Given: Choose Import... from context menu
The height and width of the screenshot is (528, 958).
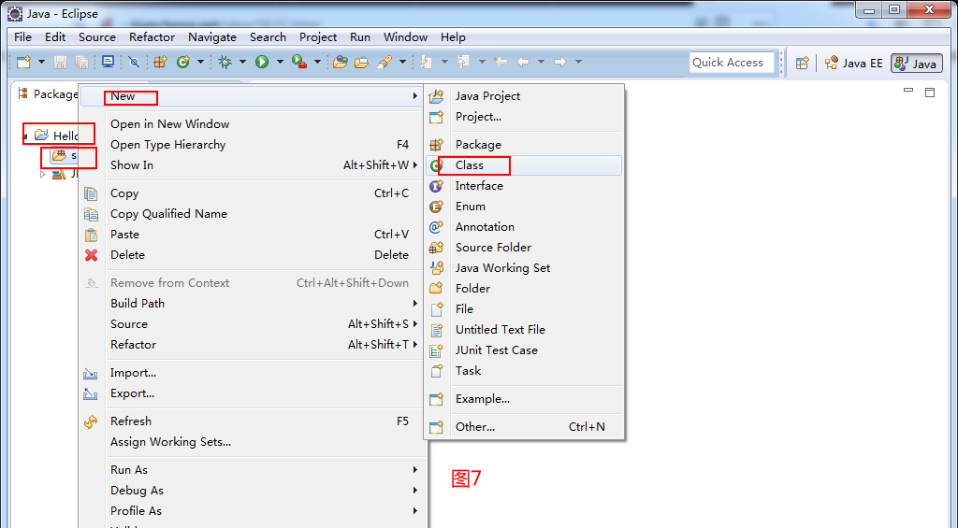Looking at the screenshot, I should tap(252, 373).
